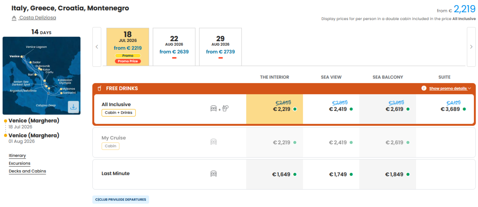Select the 22 Aug 2026 departure tab
The height and width of the screenshot is (207, 478).
tap(174, 47)
